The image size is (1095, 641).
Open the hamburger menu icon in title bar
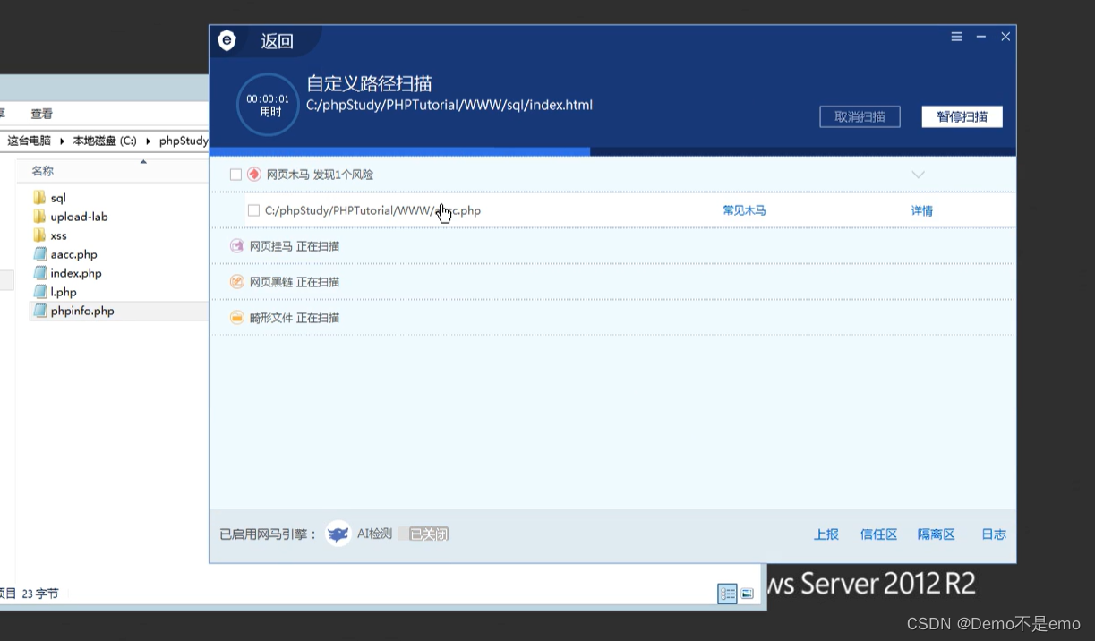tap(957, 37)
